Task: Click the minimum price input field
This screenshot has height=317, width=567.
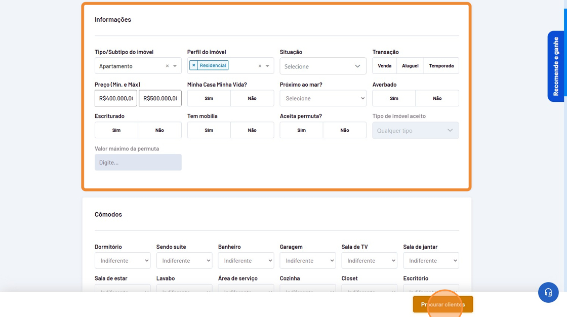Action: click(x=116, y=98)
